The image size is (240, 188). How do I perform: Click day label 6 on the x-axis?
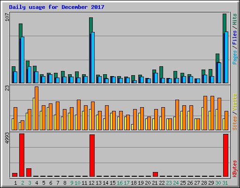tap(51, 183)
